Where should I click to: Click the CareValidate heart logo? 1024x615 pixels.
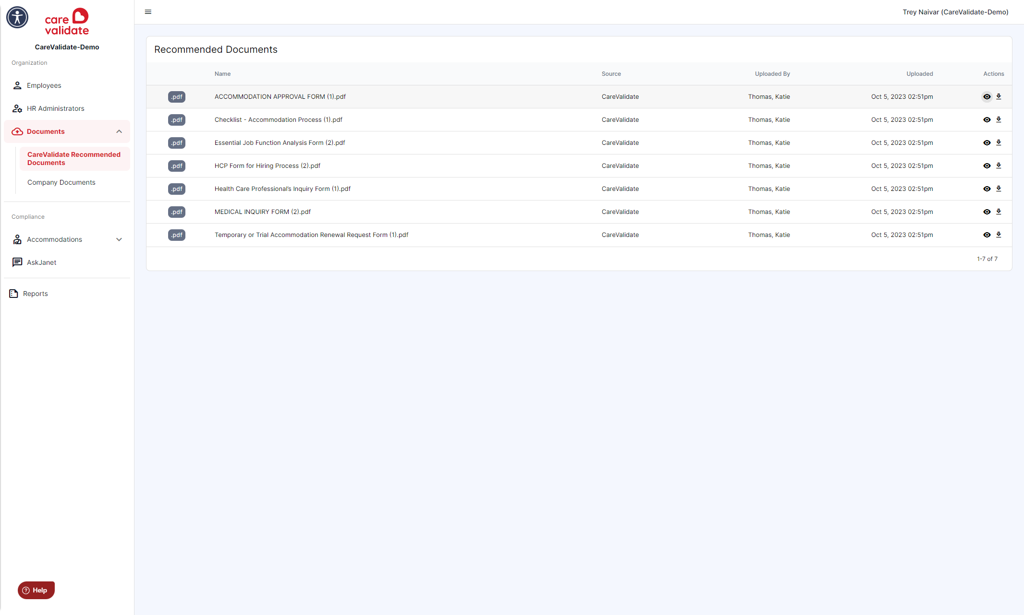coord(67,22)
